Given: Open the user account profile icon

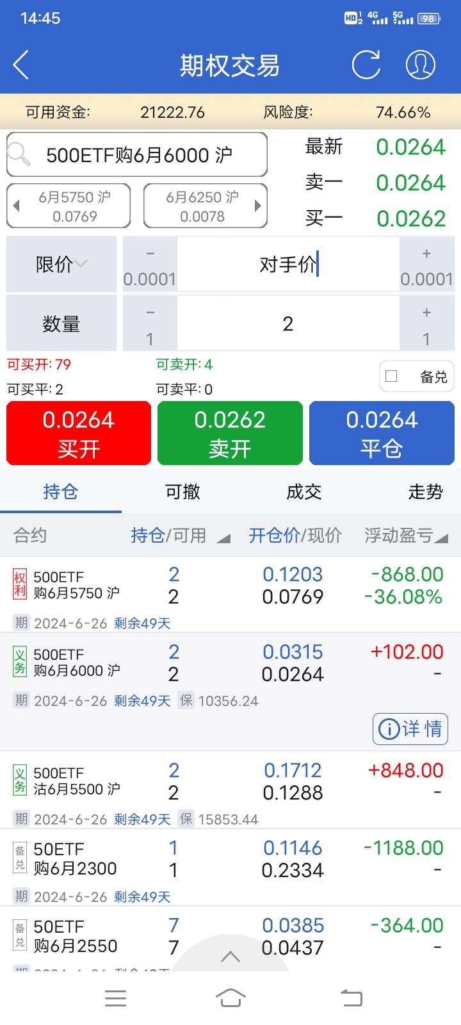Looking at the screenshot, I should 421,65.
